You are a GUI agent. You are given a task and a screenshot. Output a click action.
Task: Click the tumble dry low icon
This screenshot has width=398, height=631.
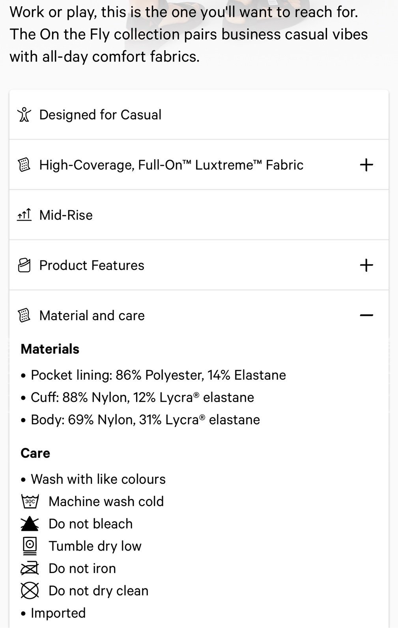(30, 546)
